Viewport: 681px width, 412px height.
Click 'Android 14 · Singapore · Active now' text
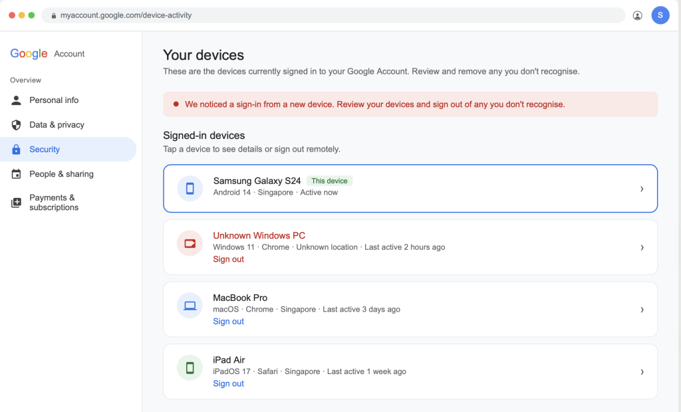point(275,192)
